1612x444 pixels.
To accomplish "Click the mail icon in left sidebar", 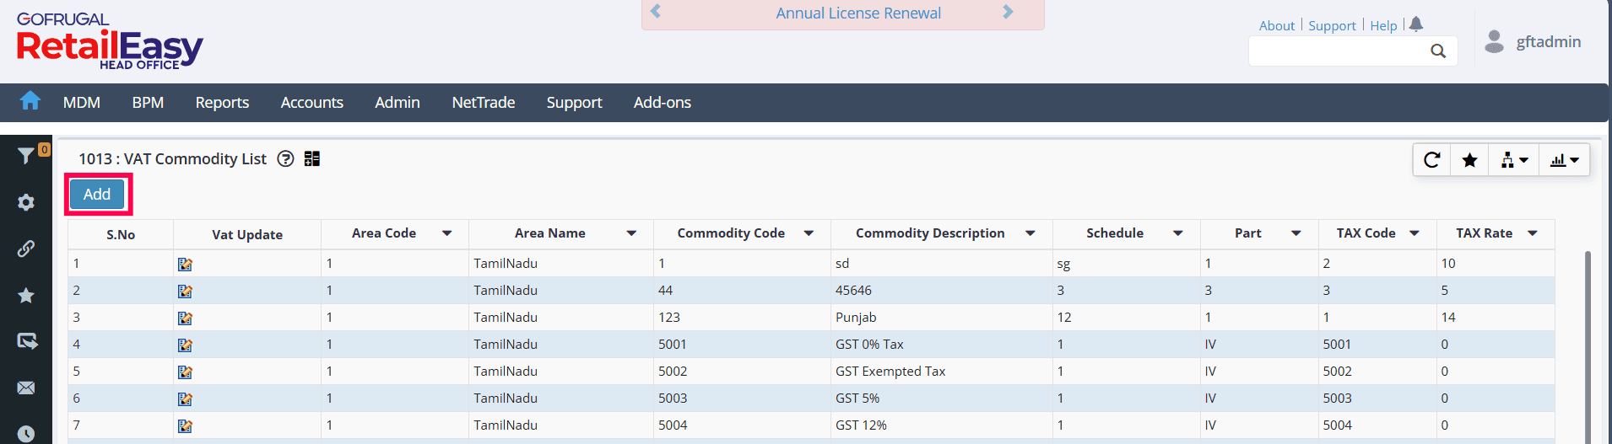I will click(26, 388).
